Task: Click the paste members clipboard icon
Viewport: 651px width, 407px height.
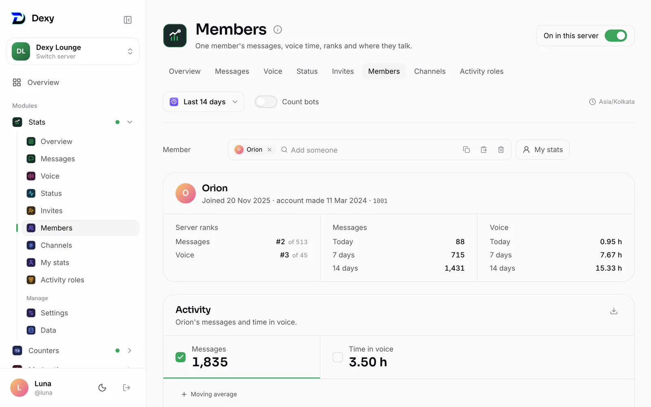Action: [x=484, y=150]
